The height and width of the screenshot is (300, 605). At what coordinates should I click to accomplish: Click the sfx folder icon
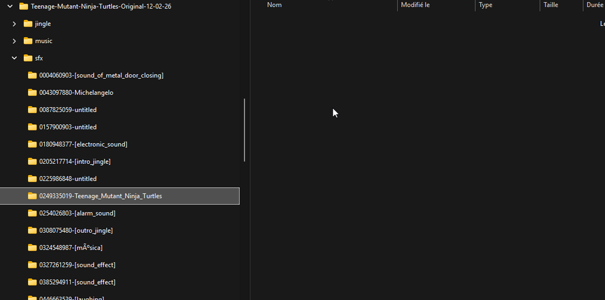pos(28,58)
